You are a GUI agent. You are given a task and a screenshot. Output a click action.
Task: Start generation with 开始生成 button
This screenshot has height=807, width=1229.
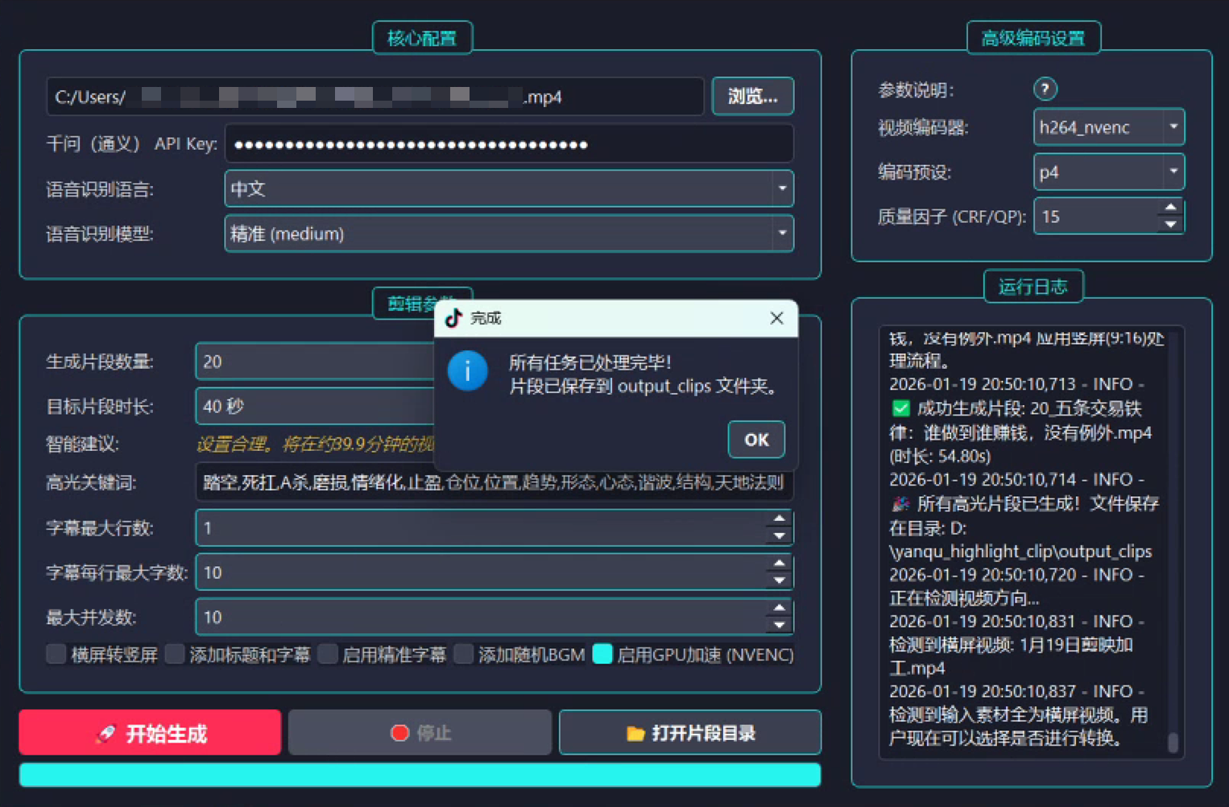point(151,733)
